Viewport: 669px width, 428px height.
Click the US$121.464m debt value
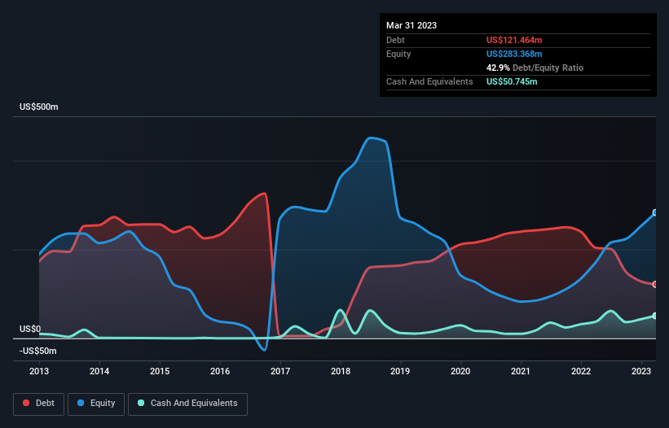click(x=514, y=40)
